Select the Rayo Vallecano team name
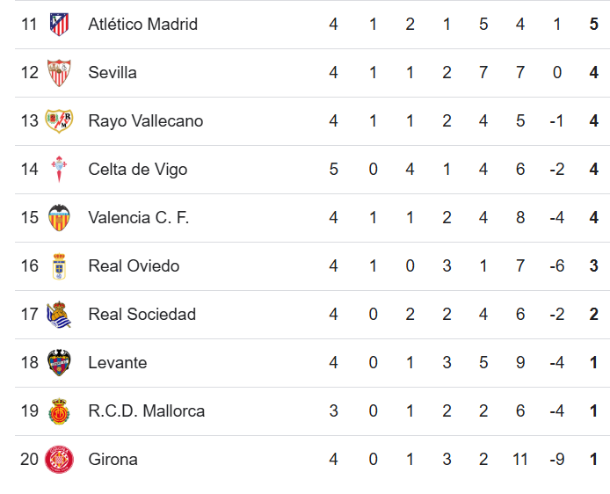Viewport: 610px width, 494px height. click(x=145, y=120)
